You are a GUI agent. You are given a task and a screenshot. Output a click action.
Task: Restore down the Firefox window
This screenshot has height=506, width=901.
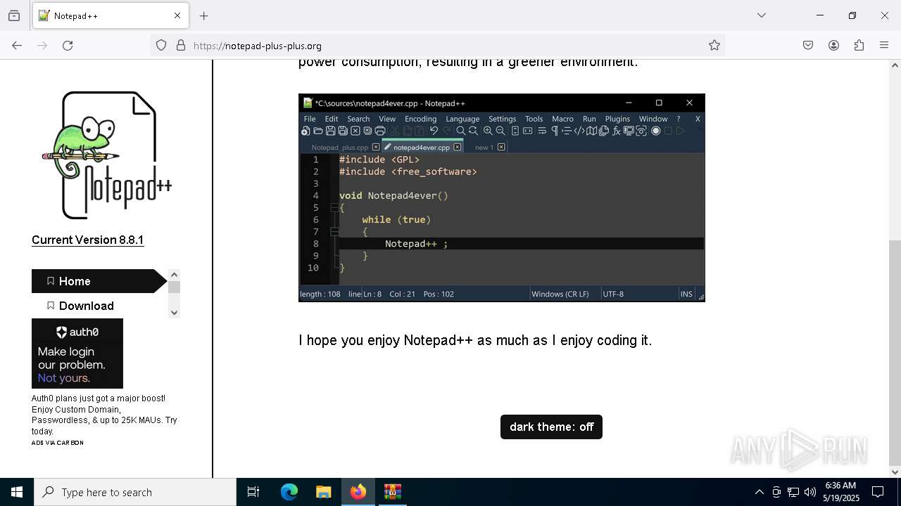click(852, 15)
